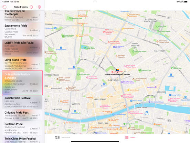Expand the Boston Pride chevron
This screenshot has width=190, height=143.
pos(40,15)
